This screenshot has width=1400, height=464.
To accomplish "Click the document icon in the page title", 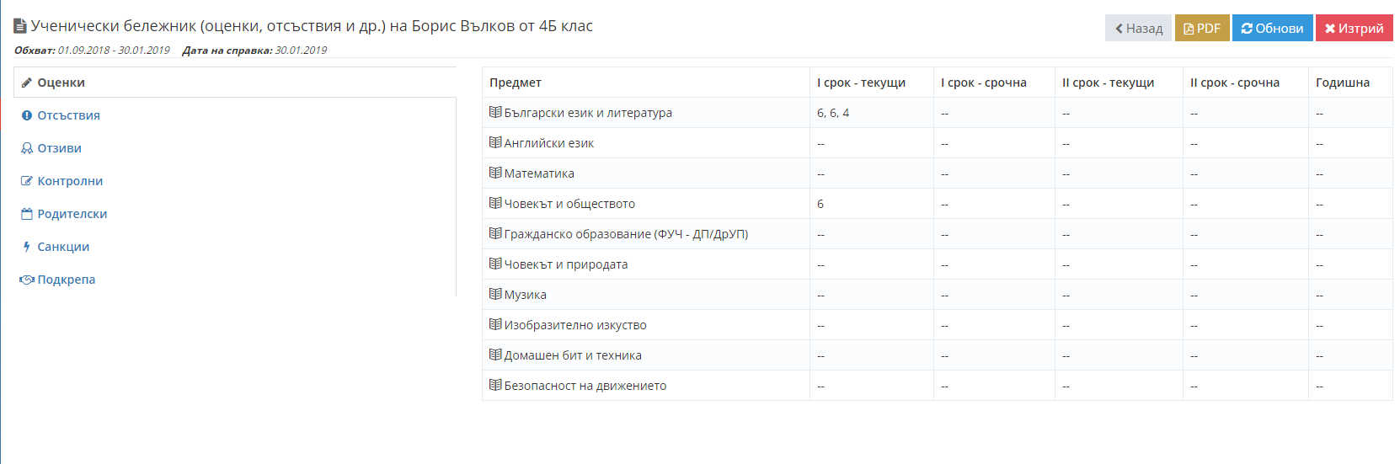I will click(20, 26).
